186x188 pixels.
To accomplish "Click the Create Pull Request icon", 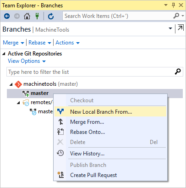I will click(x=60, y=175).
